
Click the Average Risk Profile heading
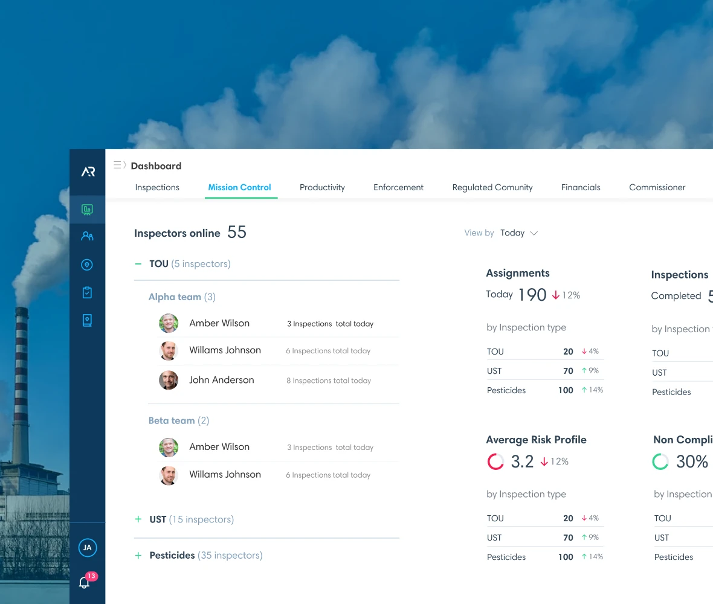[536, 440]
